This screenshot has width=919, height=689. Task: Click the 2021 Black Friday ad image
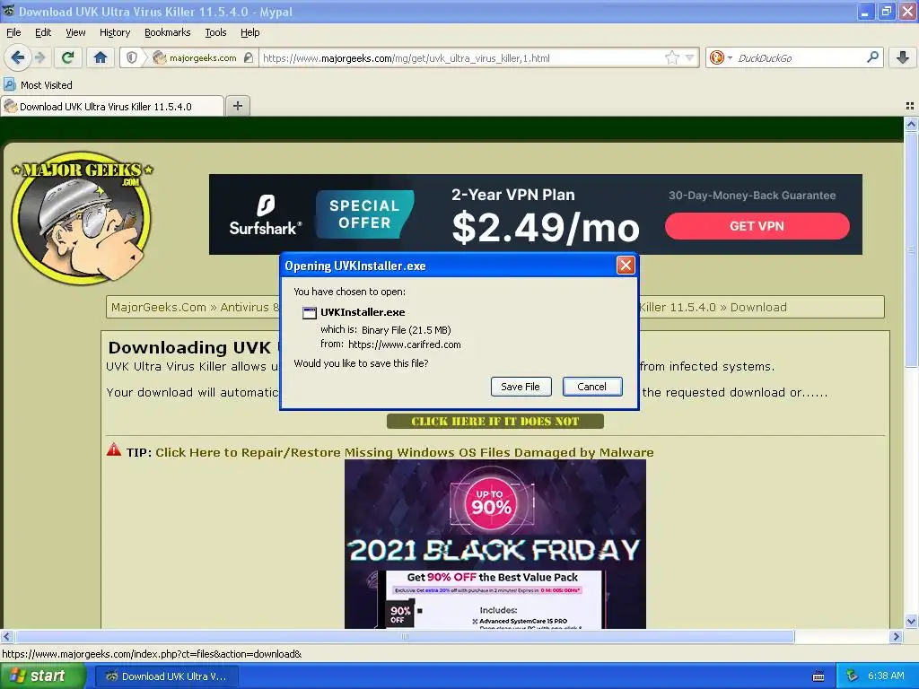click(495, 544)
